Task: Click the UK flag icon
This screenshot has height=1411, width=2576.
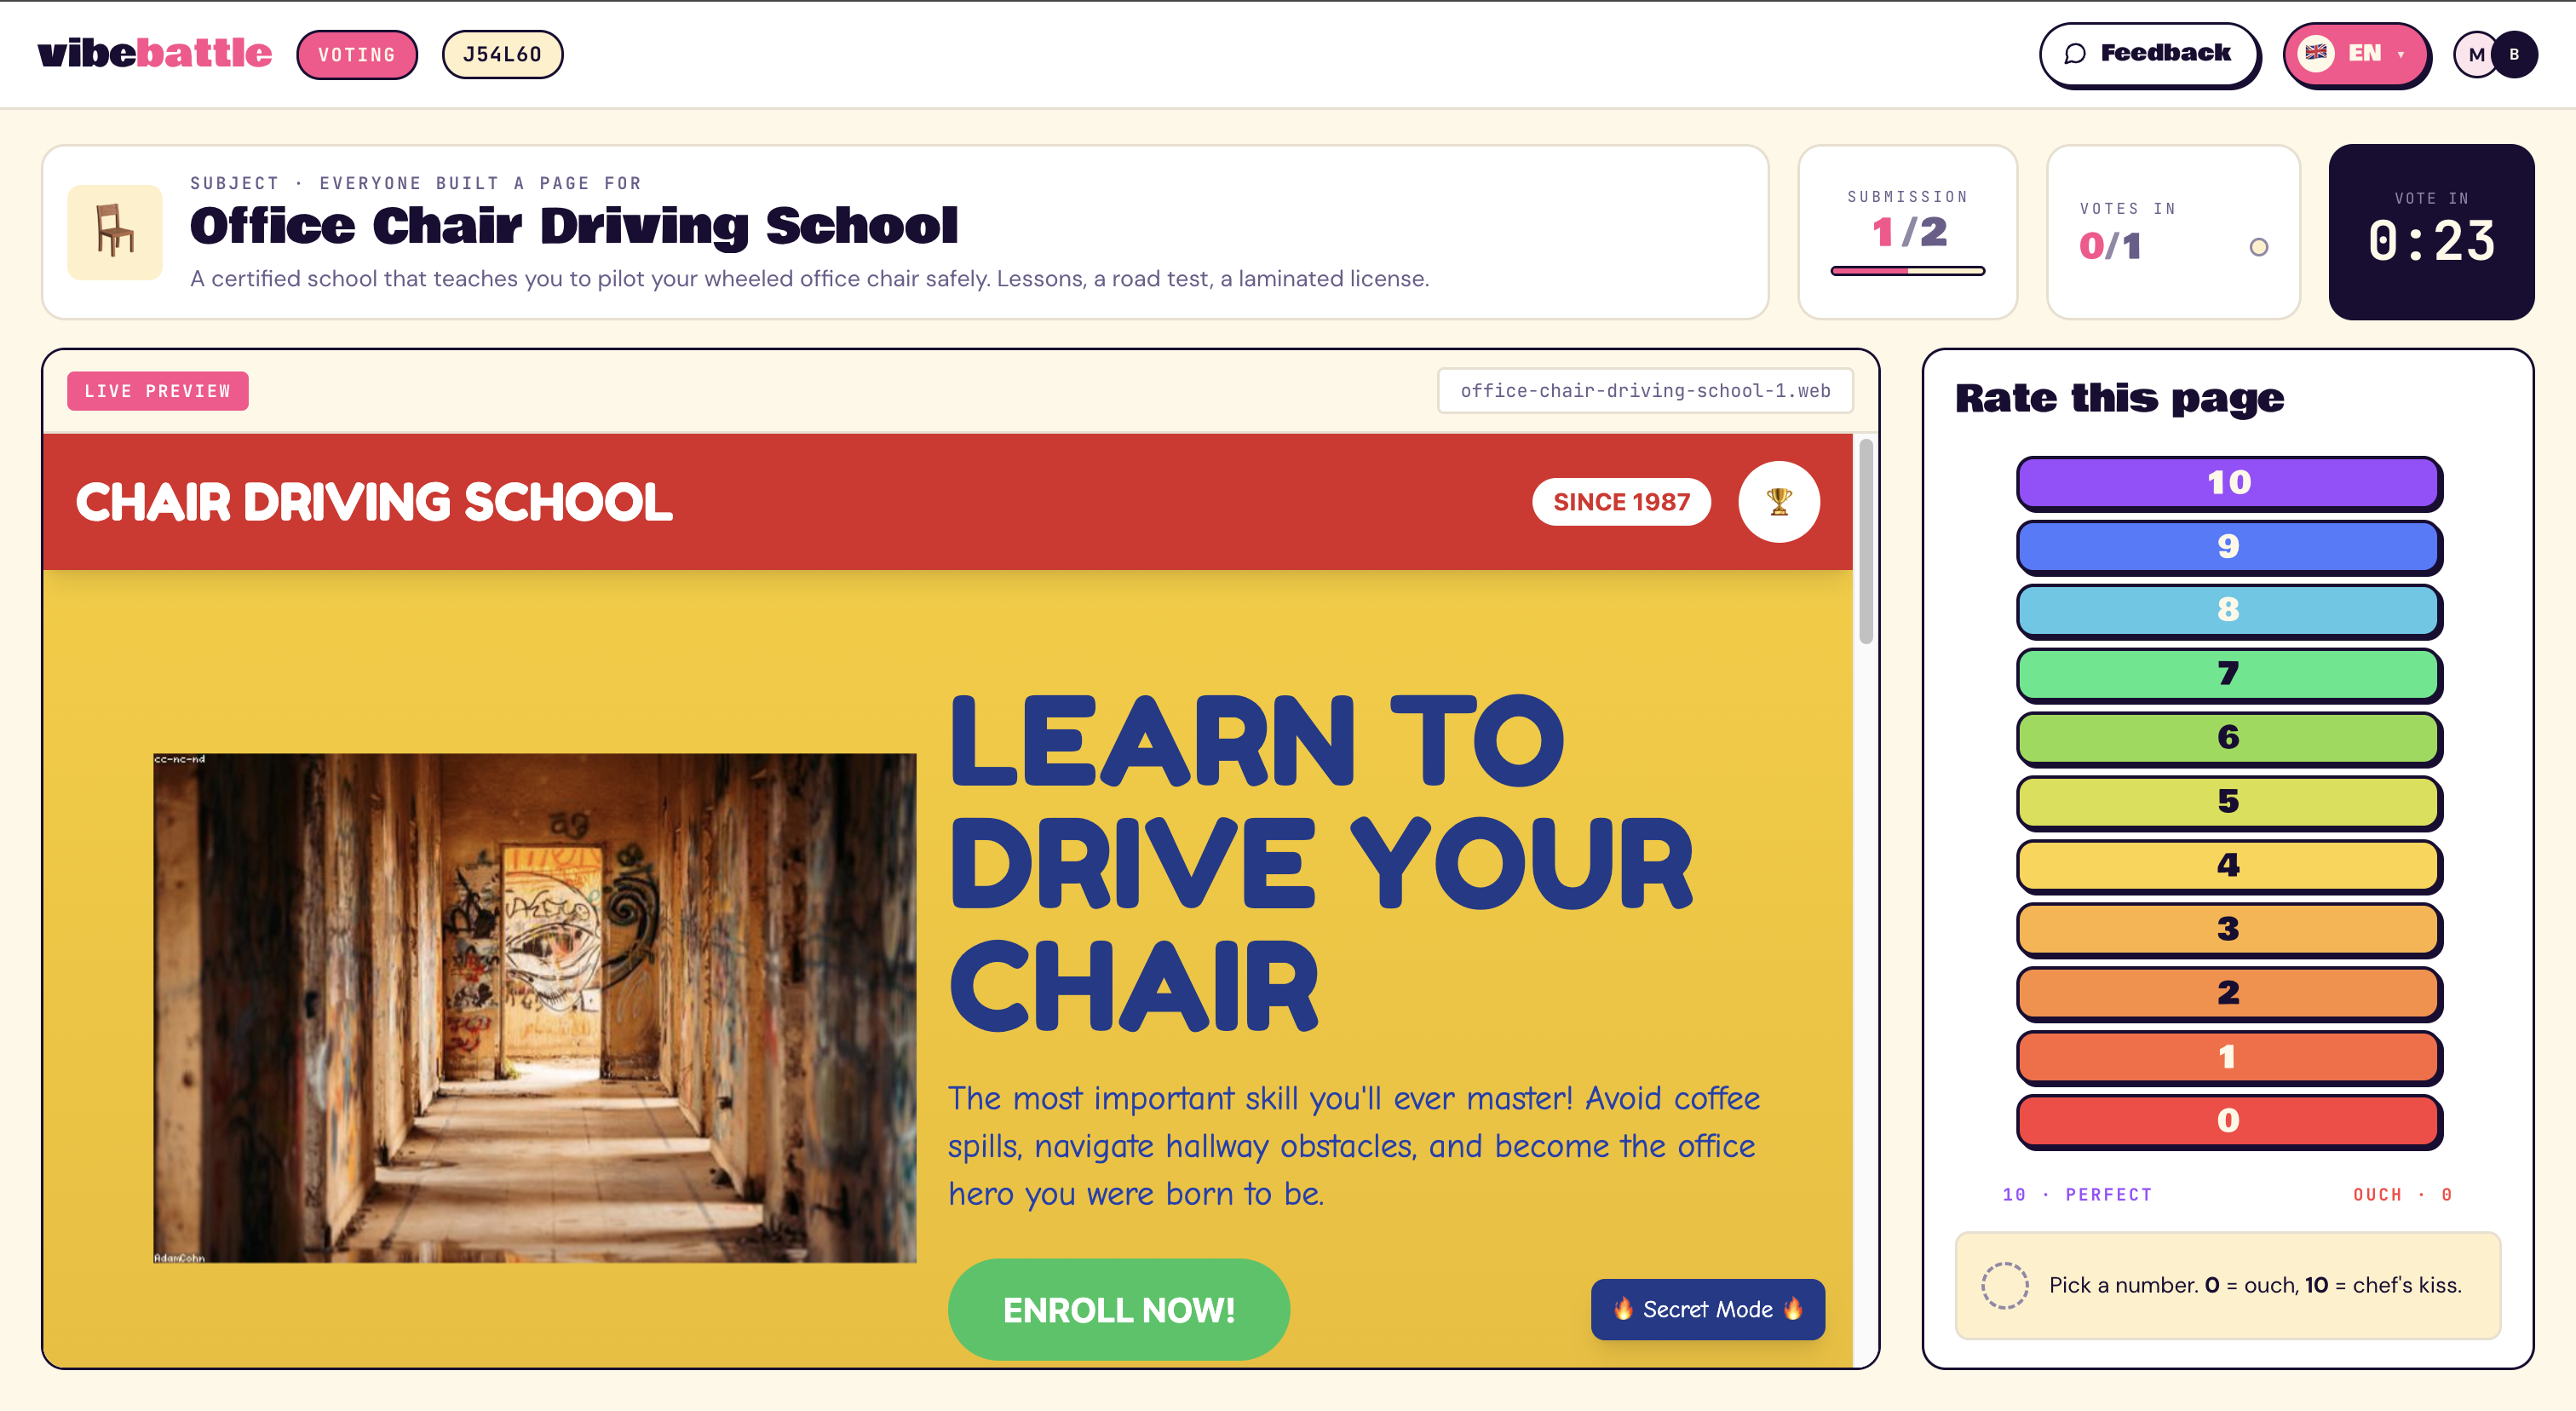Action: [2316, 53]
